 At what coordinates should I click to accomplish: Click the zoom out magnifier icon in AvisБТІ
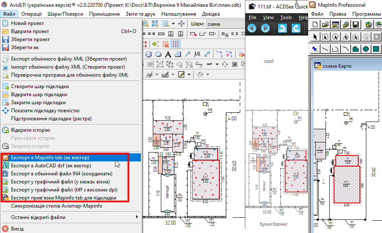[145, 24]
